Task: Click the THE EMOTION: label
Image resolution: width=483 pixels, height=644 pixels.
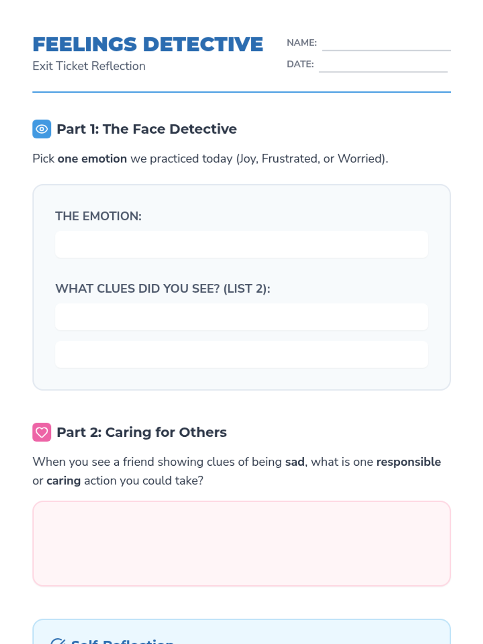Action: tap(98, 216)
